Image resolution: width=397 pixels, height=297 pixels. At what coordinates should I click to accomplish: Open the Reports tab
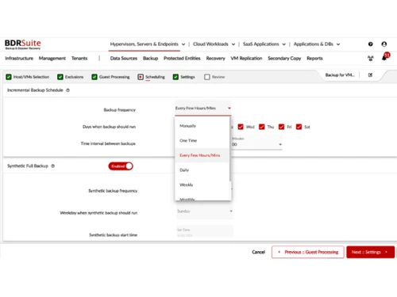point(314,59)
